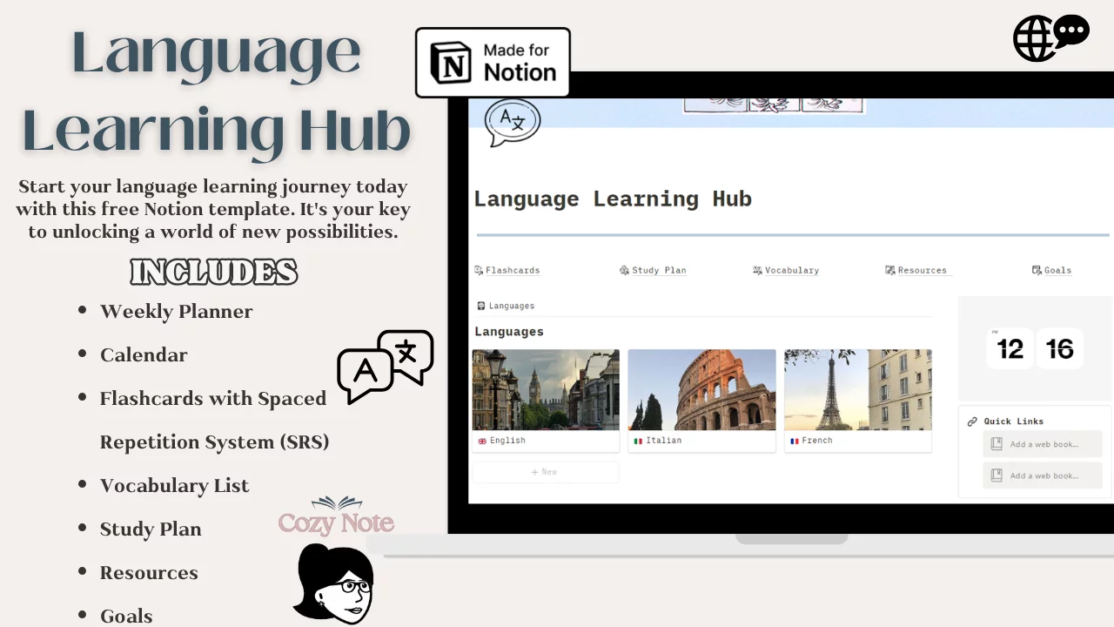Navigate to the Goals page link
The image size is (1114, 627).
tap(1057, 271)
